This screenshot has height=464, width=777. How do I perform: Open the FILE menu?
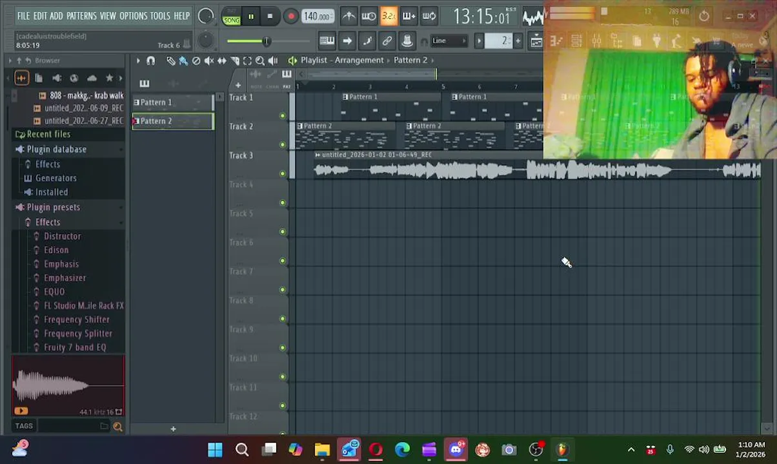23,15
